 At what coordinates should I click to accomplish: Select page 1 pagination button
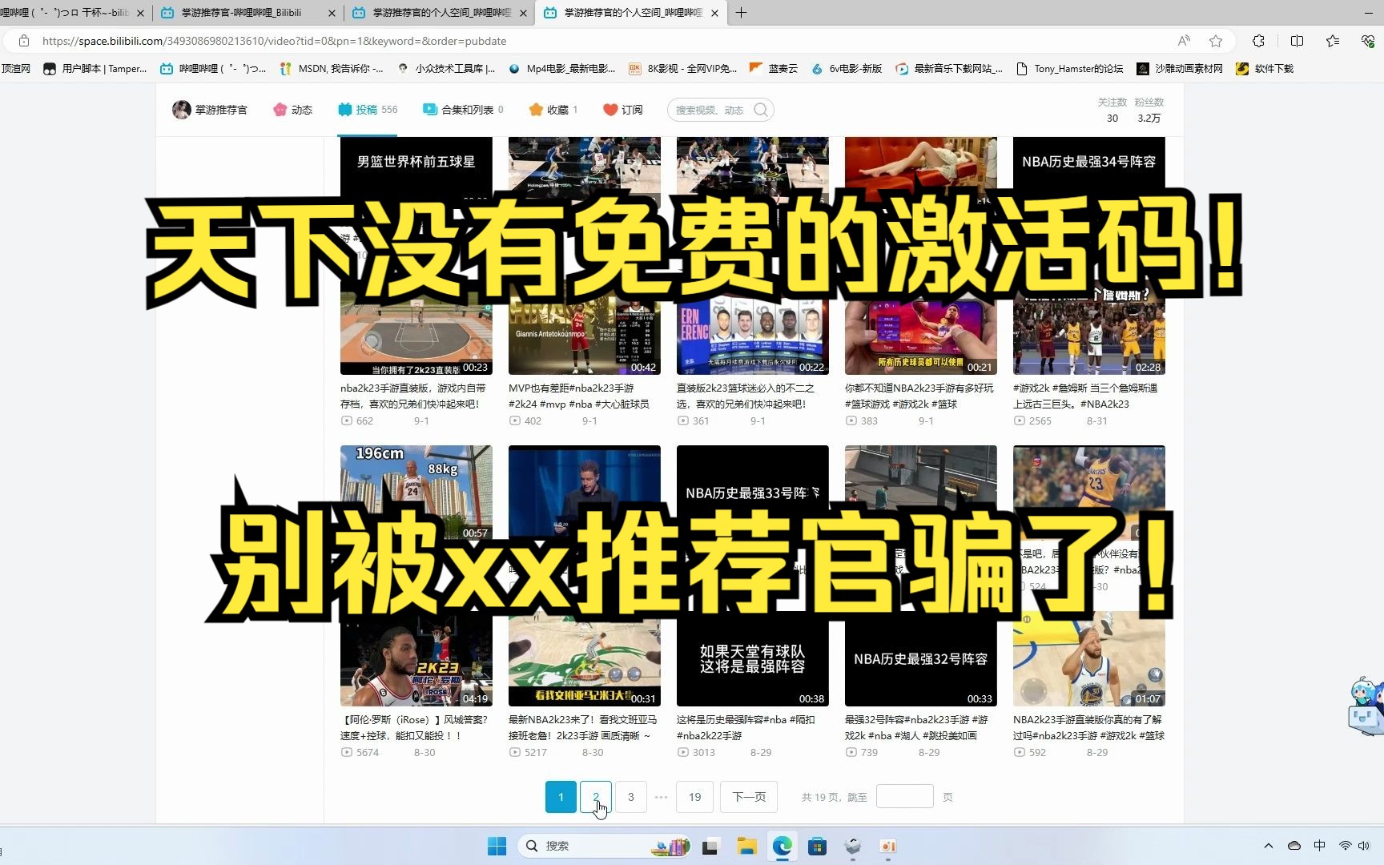[561, 797]
